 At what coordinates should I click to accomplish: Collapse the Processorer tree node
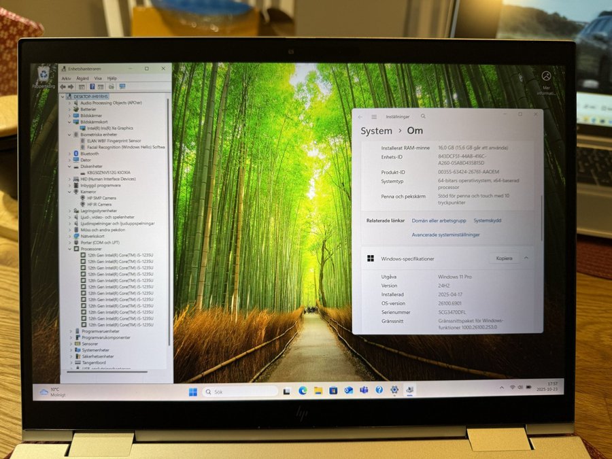[x=71, y=249]
